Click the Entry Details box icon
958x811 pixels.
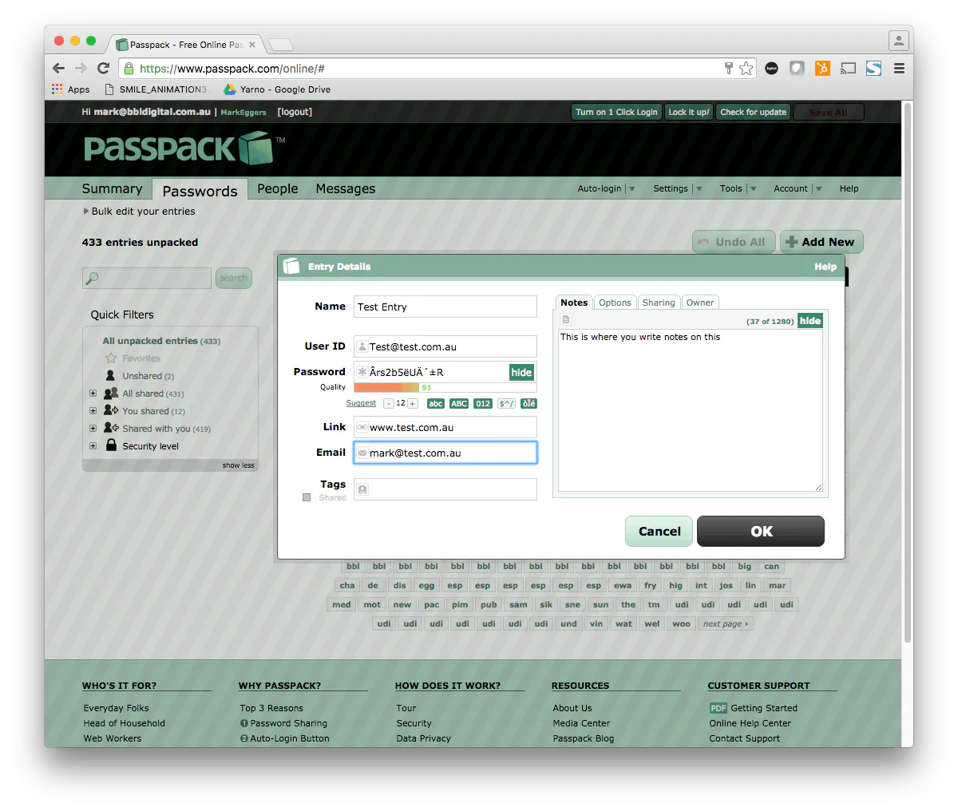291,266
